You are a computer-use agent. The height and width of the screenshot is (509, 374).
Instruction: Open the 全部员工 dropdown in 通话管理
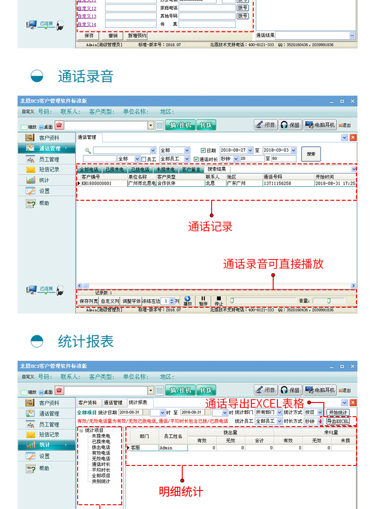187,159
